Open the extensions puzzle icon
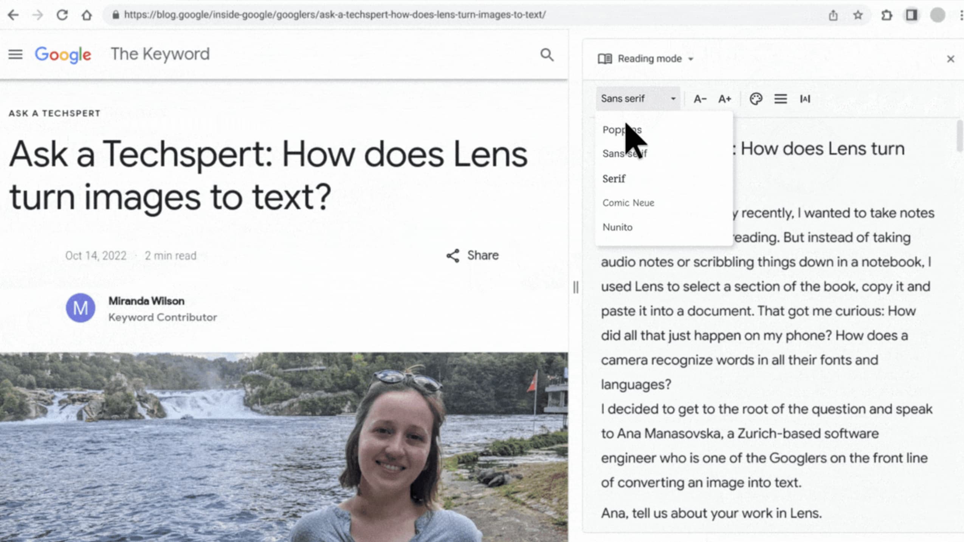The width and height of the screenshot is (964, 542). tap(886, 15)
